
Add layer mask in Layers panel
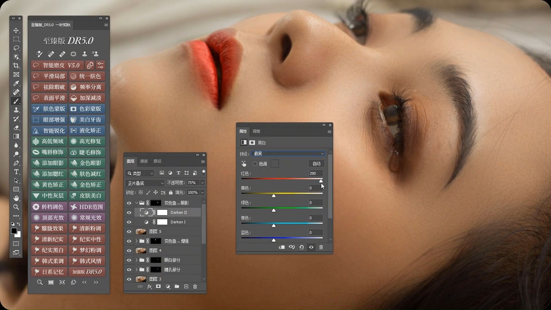(158, 286)
